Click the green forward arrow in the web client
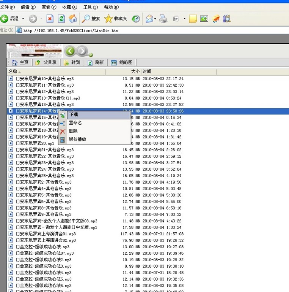This screenshot has width=289, height=292. [x=82, y=51]
